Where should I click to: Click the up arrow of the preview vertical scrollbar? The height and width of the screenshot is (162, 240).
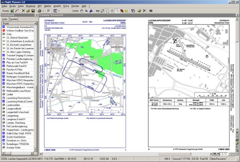click(x=237, y=19)
